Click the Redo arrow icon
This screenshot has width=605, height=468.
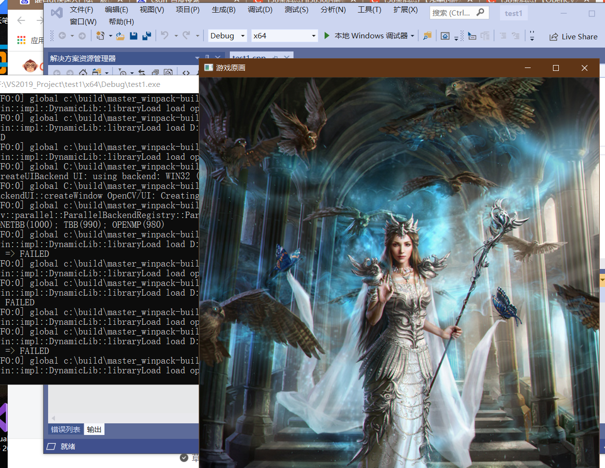coord(186,35)
